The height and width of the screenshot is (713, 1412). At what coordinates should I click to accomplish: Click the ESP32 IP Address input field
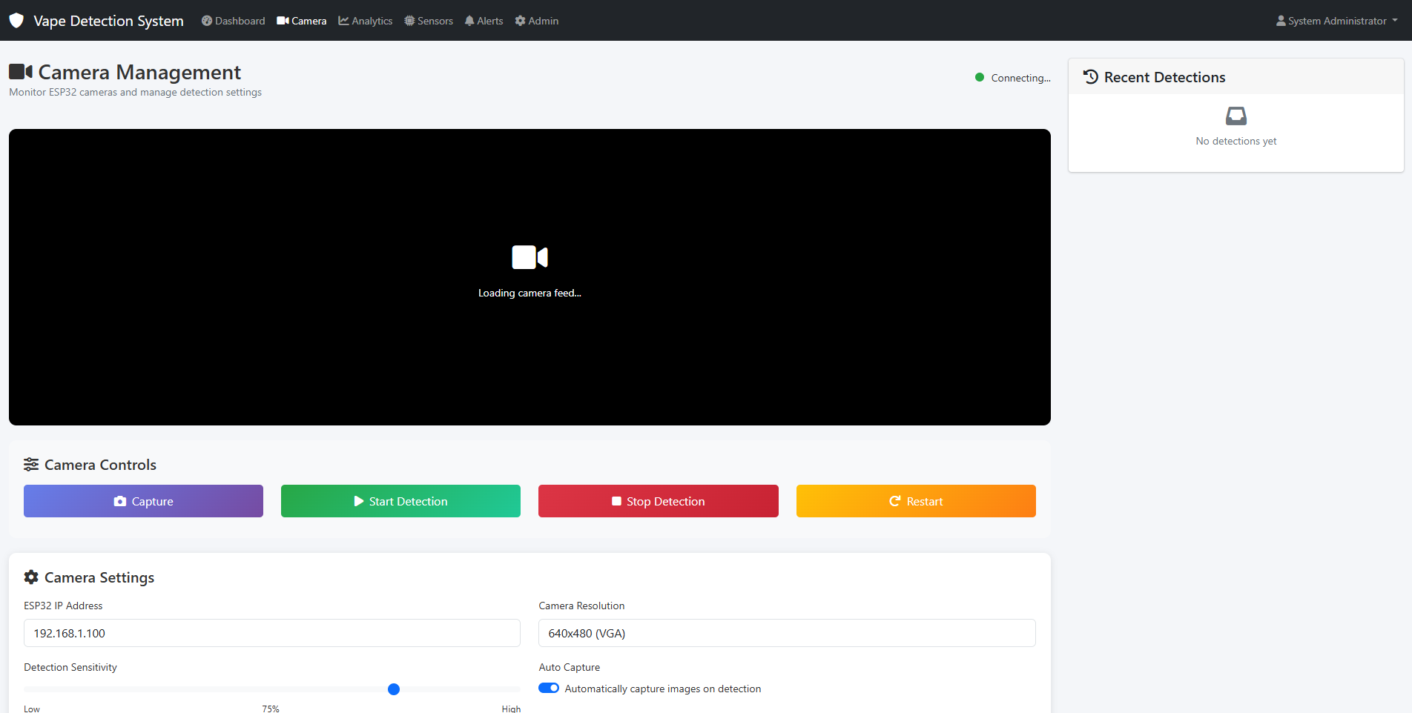[x=271, y=633]
